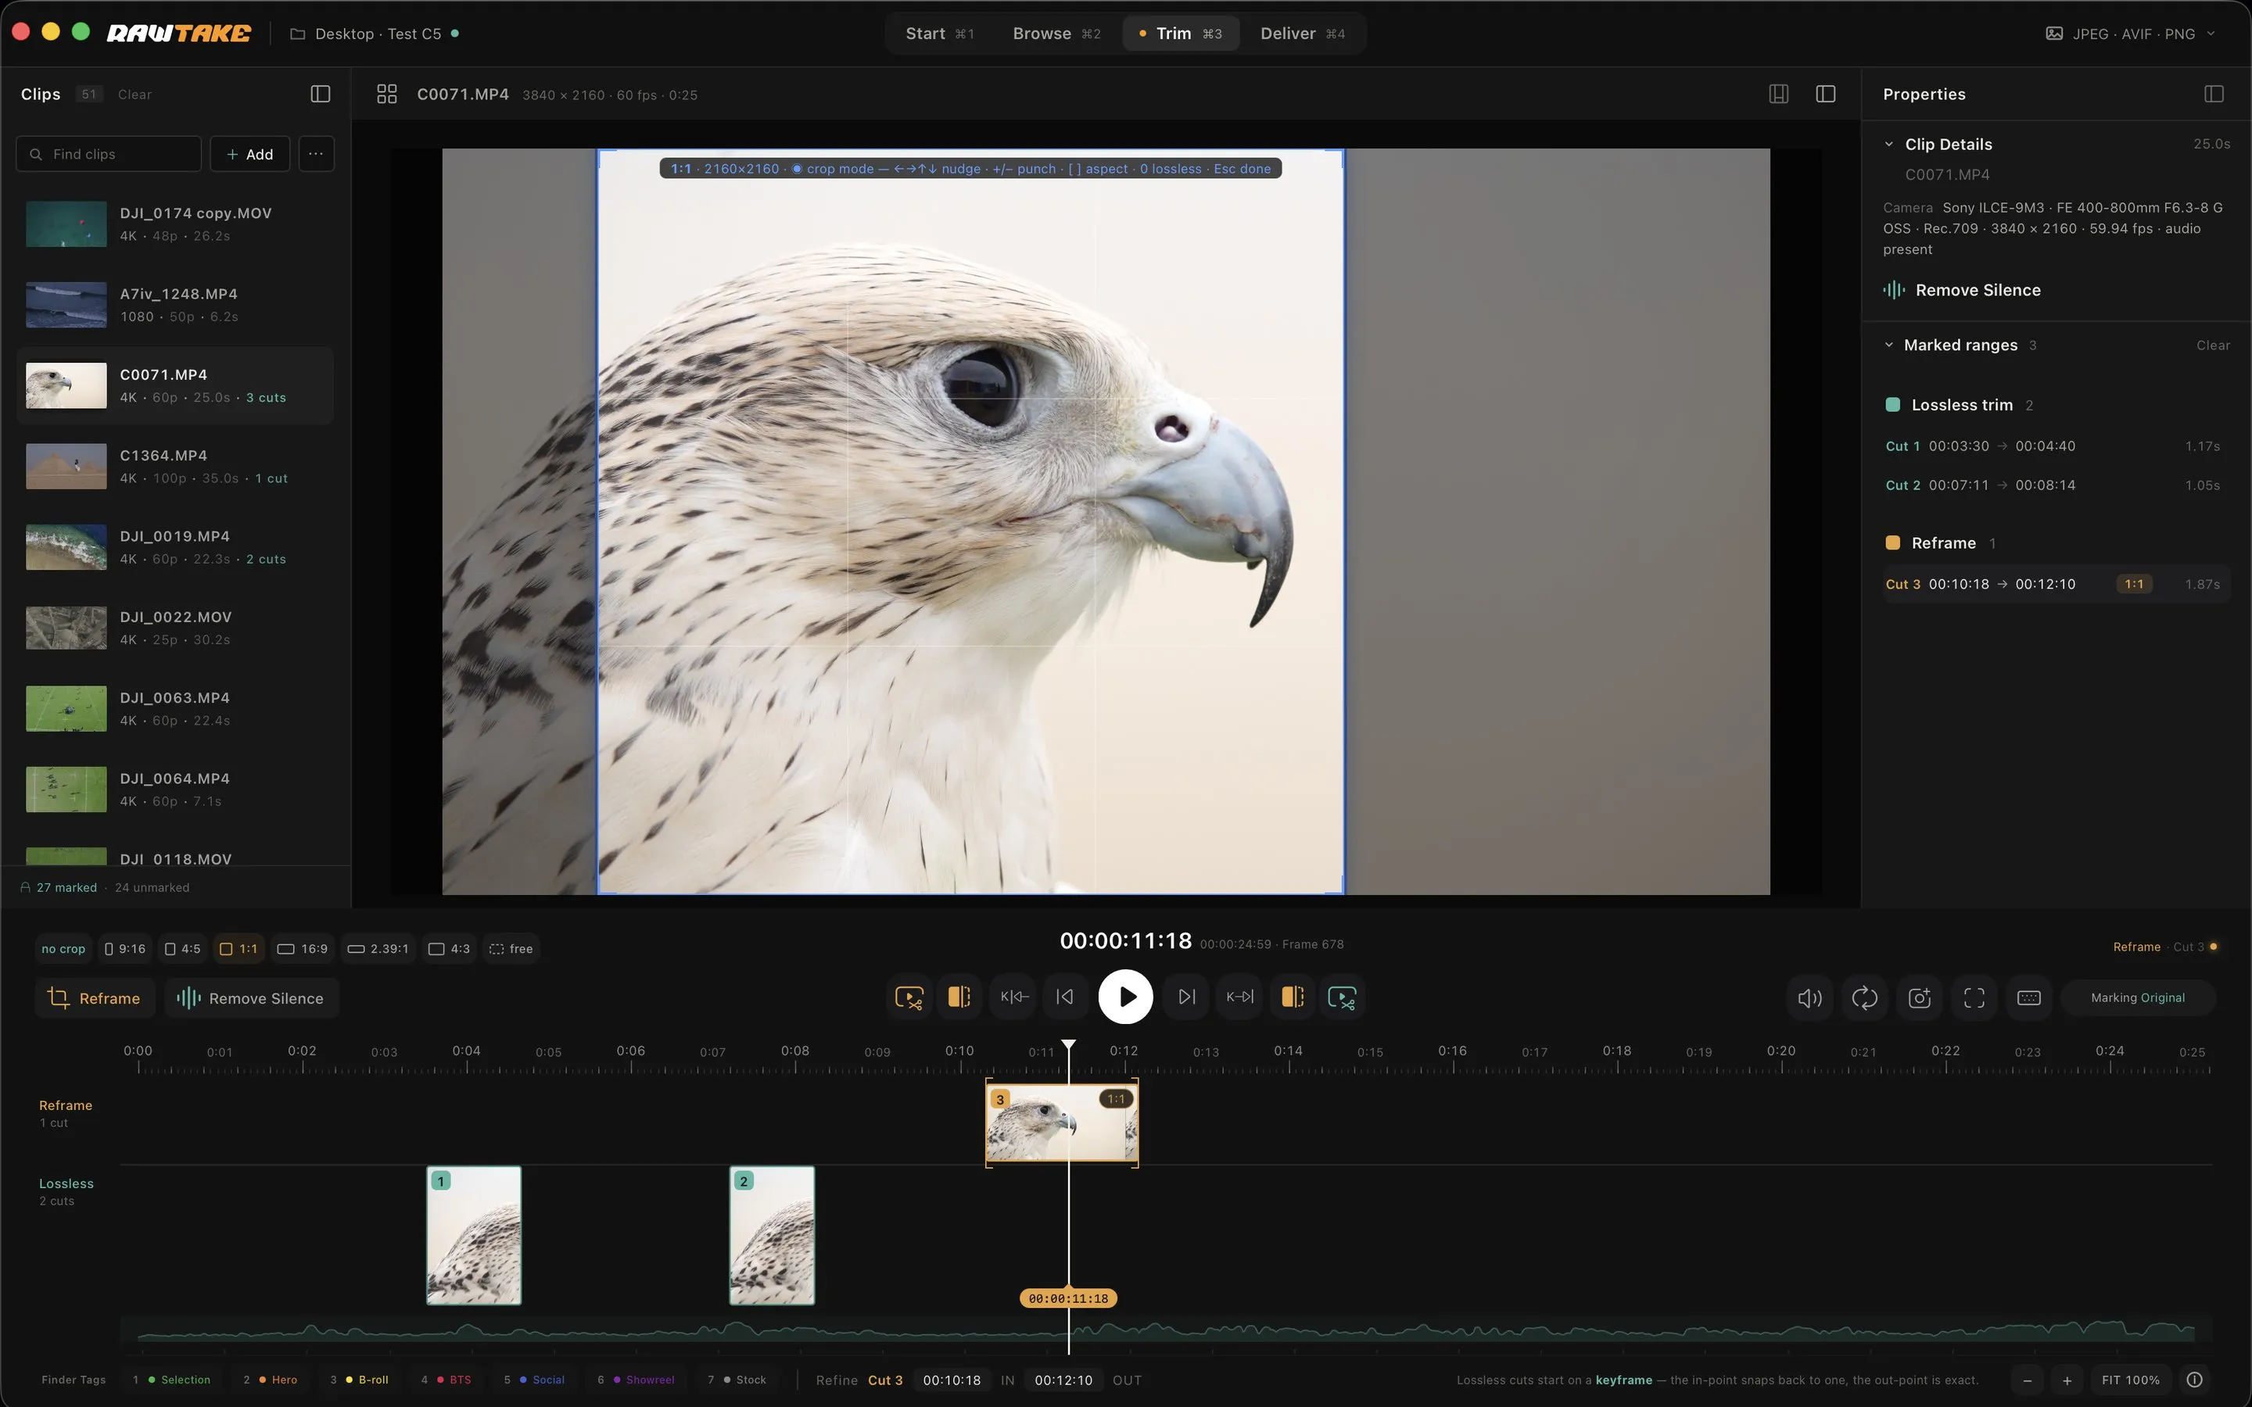Clear the clips list

[135, 94]
